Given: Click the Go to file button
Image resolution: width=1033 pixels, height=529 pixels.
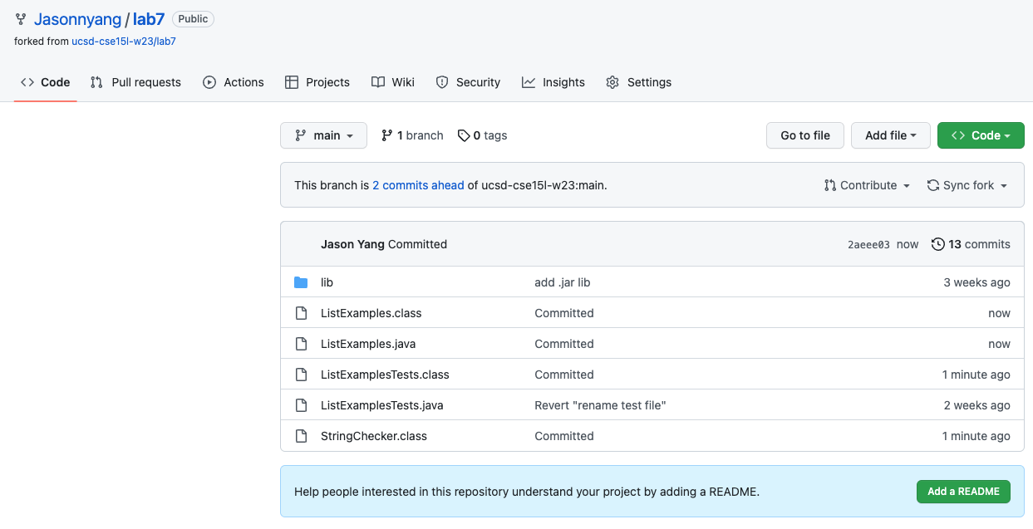Looking at the screenshot, I should (805, 135).
